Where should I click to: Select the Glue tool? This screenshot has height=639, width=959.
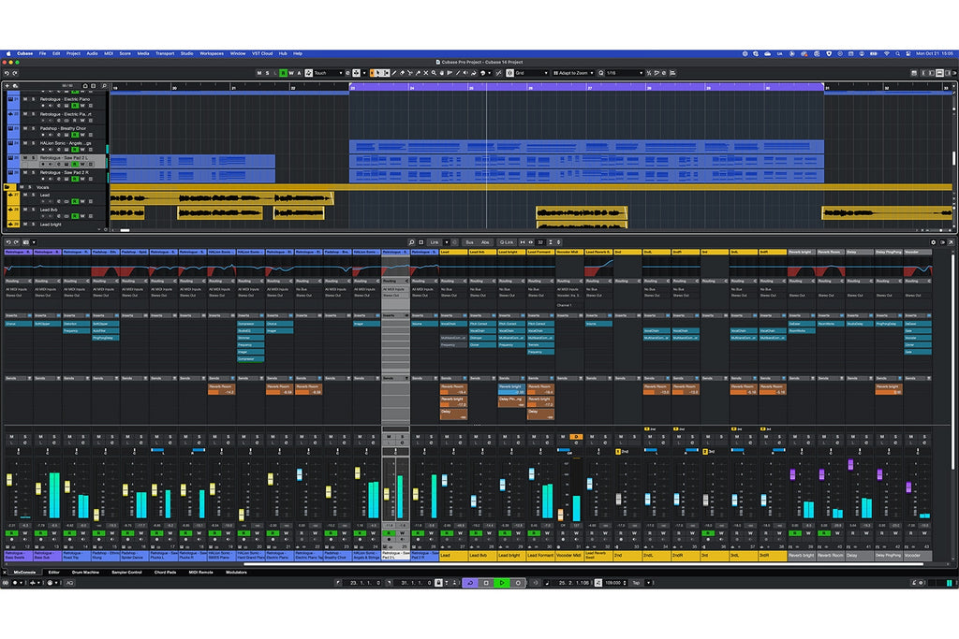[x=418, y=73]
